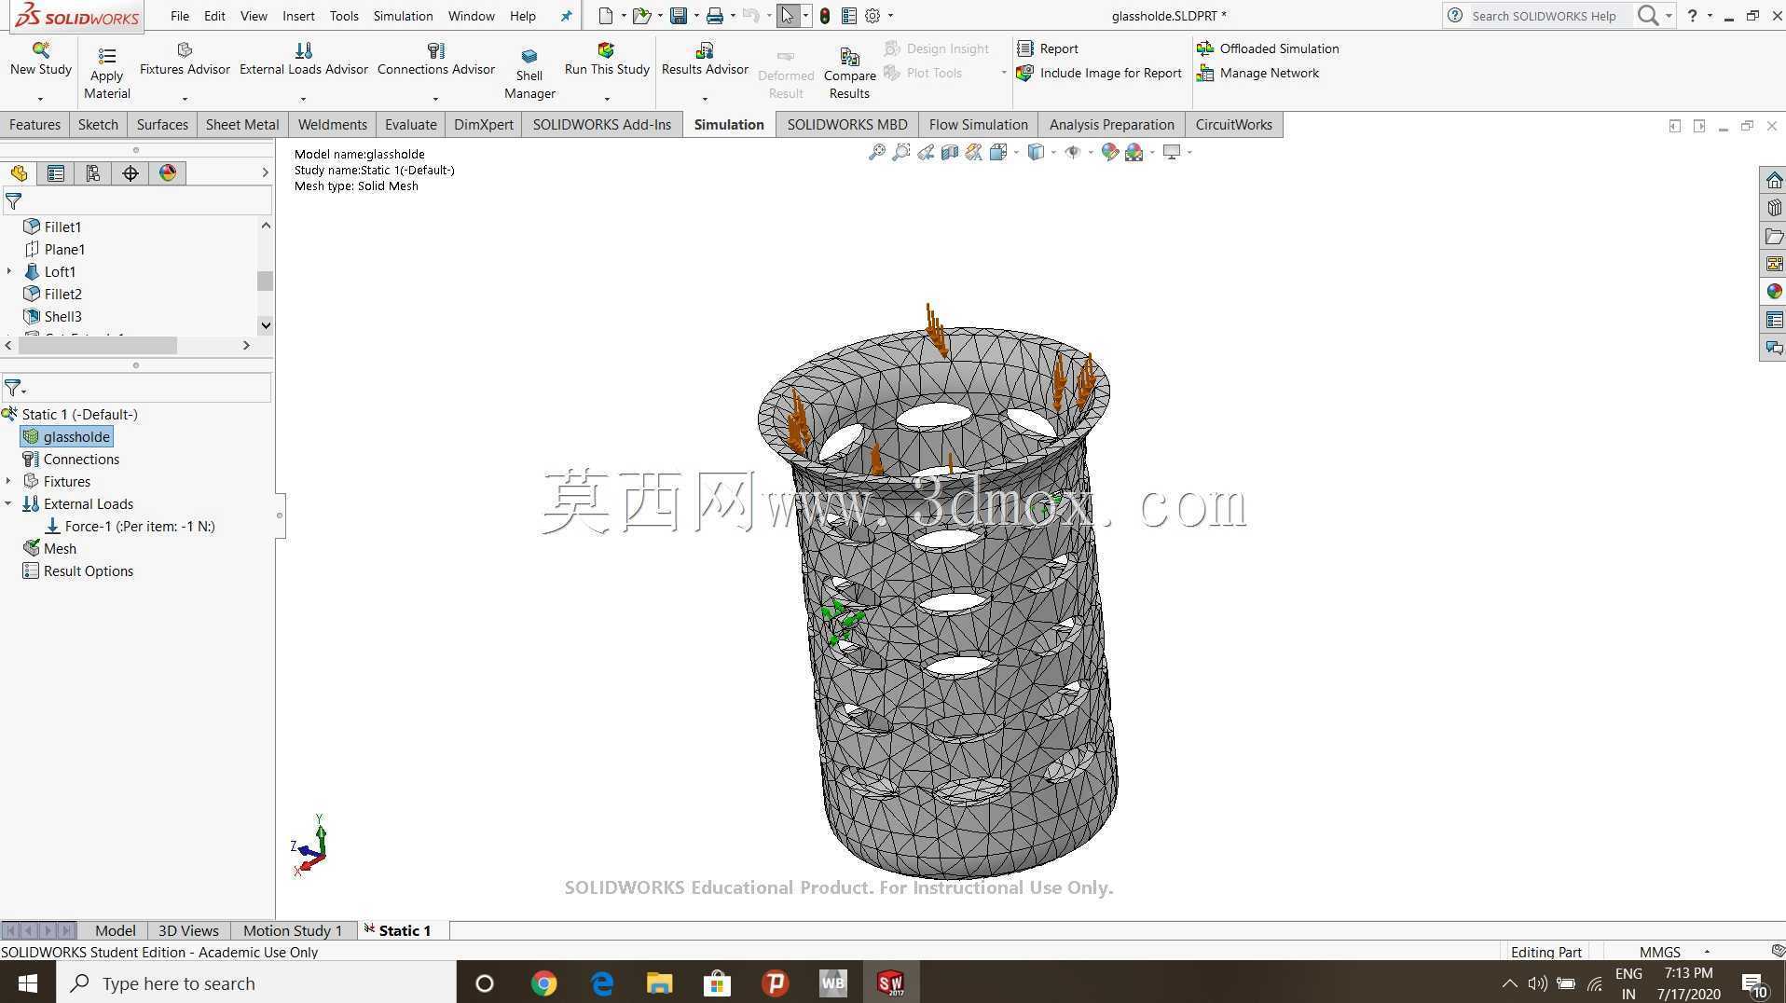This screenshot has width=1786, height=1003.
Task: Open Connections Advisor tool
Action: pyautogui.click(x=436, y=60)
